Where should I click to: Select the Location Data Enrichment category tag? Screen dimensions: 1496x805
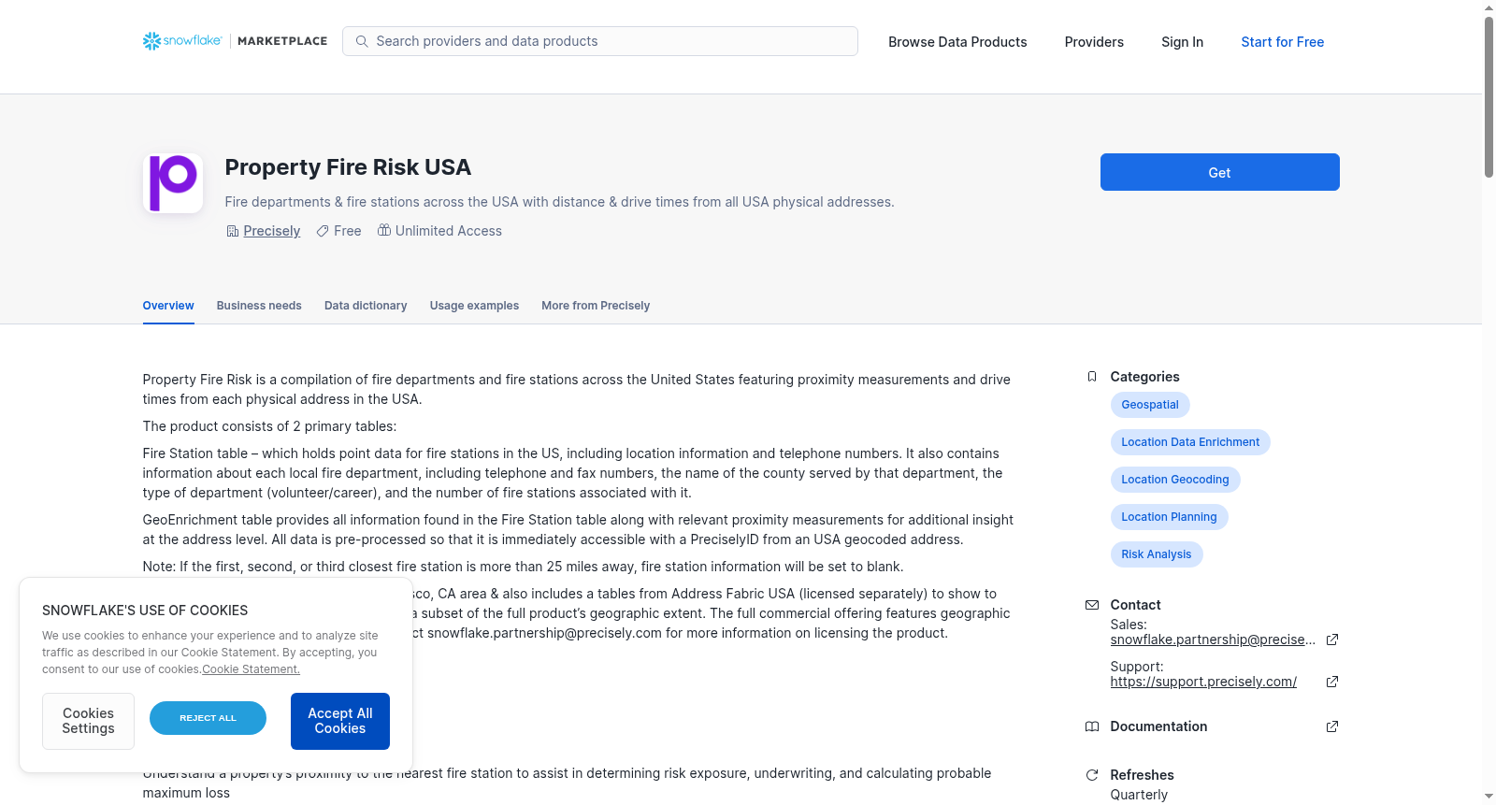[x=1190, y=442]
